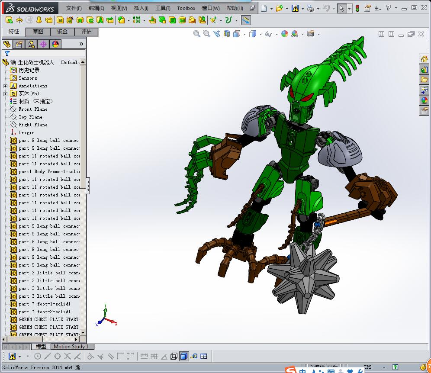Select part 7 foot-1-solid1 item

point(40,304)
